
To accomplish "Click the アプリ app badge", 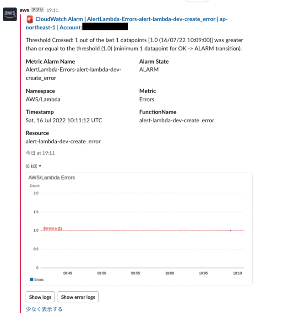I will pos(38,10).
